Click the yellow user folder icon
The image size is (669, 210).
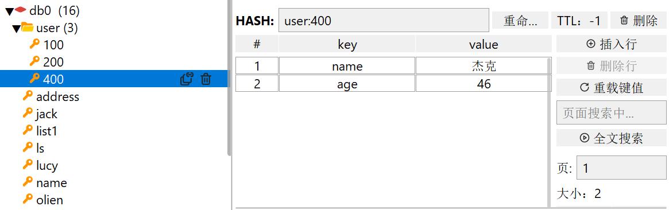point(28,28)
